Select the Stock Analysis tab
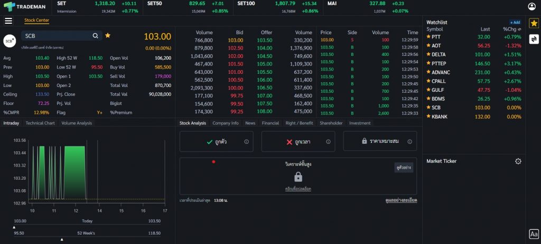541x244 pixels. point(193,123)
